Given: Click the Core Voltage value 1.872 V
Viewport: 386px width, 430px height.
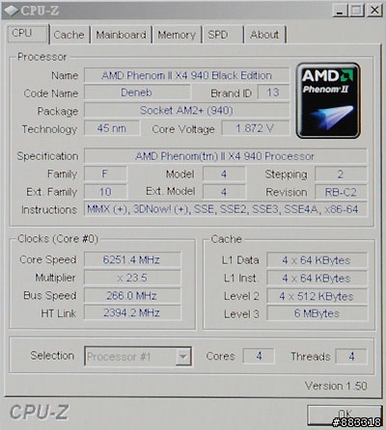Looking at the screenshot, I should pyautogui.click(x=256, y=128).
